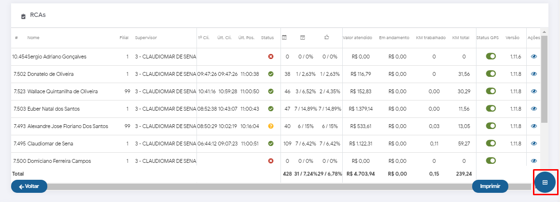The image size is (560, 202).
Task: Click eye icon in Claudiomar de Sena row
Action: click(533, 144)
